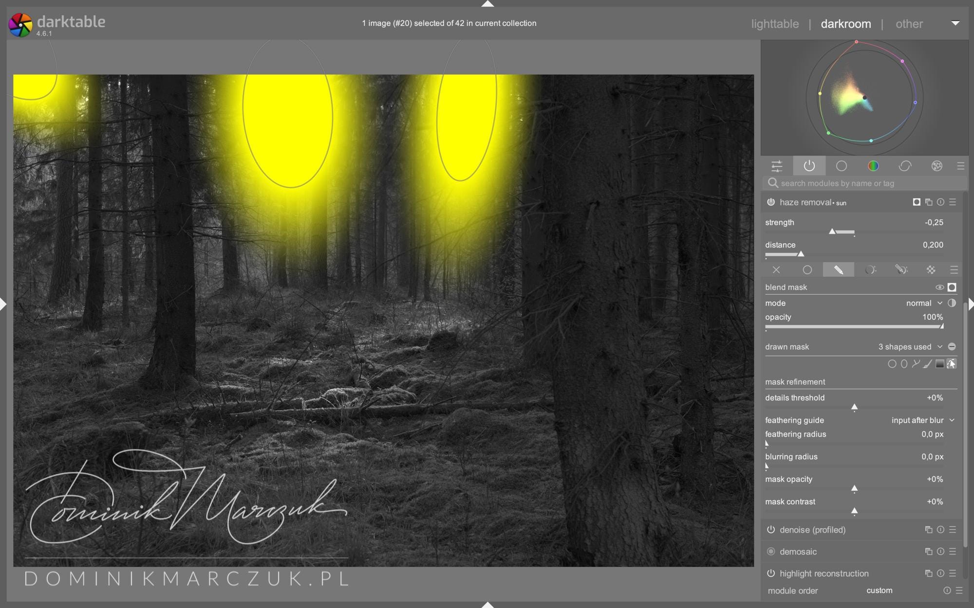Toggle drawn mask polarity minus button
This screenshot has height=608, width=974.
952,347
